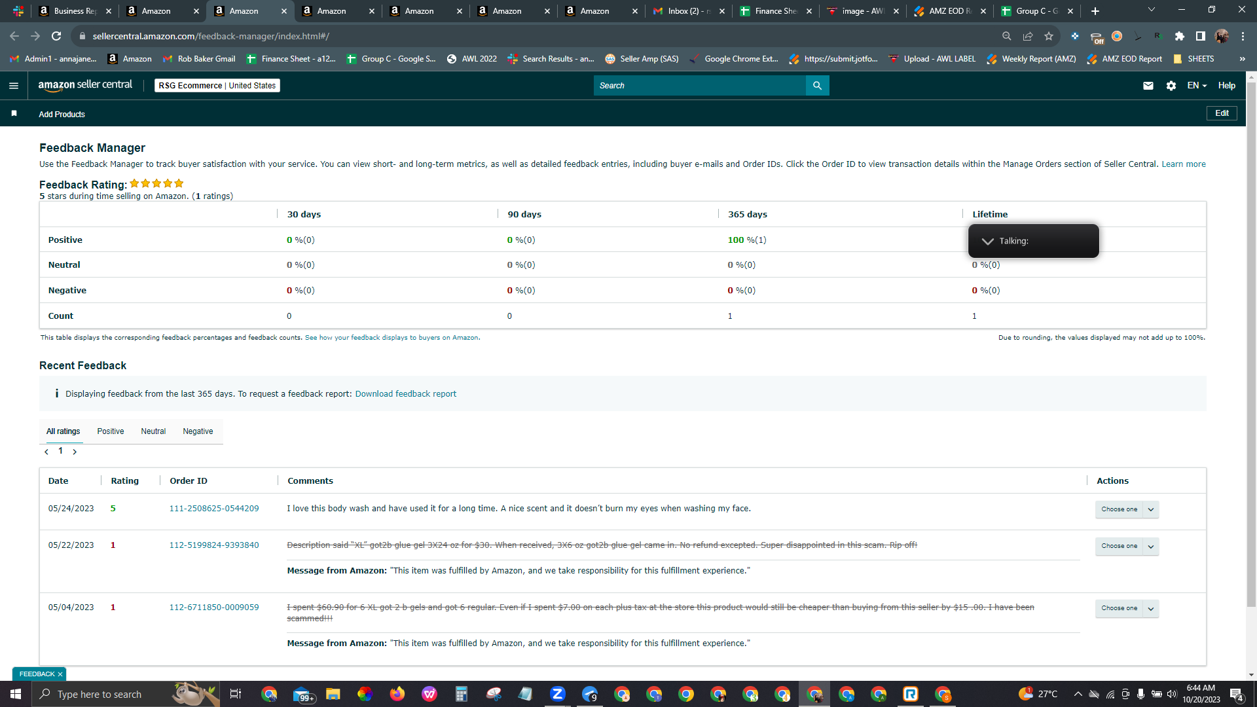1257x707 pixels.
Task: Dismiss the FEEDBACK tag with its X
Action: [x=60, y=674]
